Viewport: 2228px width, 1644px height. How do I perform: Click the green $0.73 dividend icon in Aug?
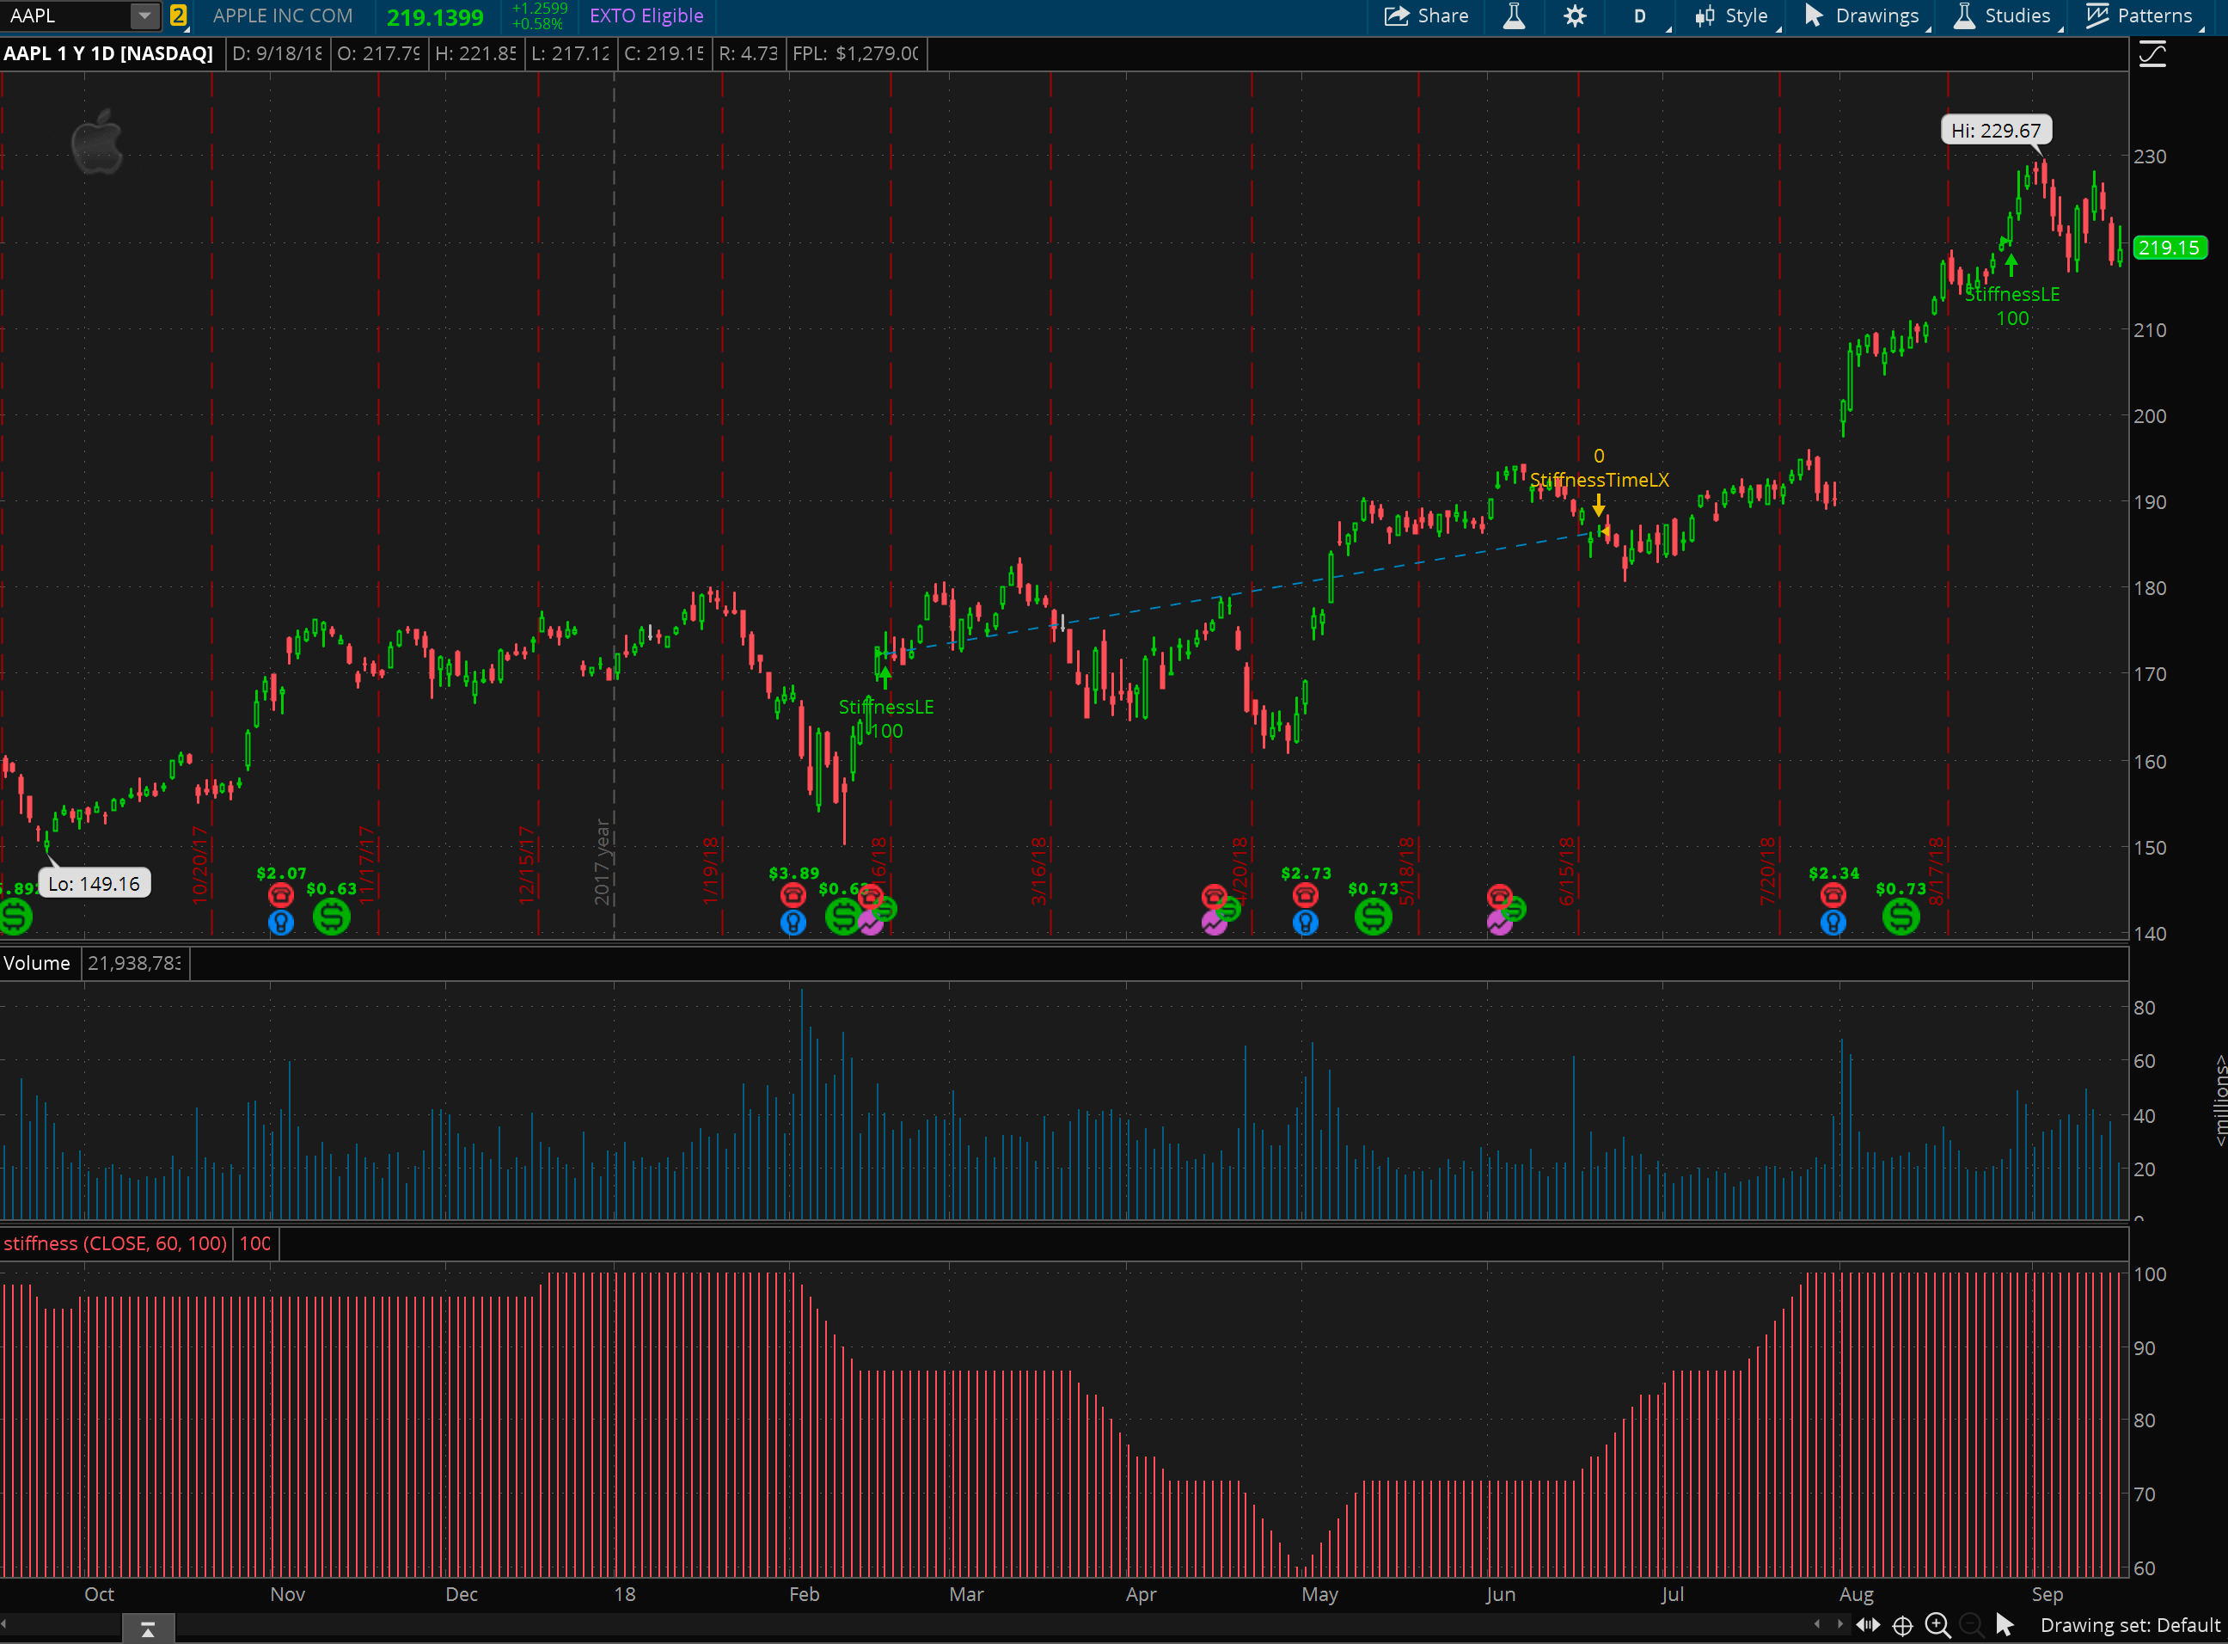(x=1901, y=917)
